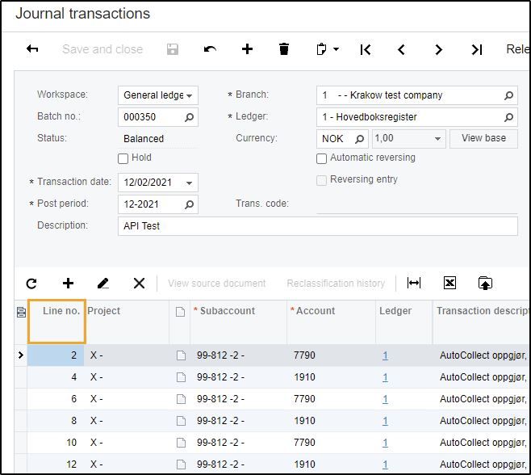The image size is (531, 475).
Task: Expand the Transaction date picker
Action: pos(190,183)
